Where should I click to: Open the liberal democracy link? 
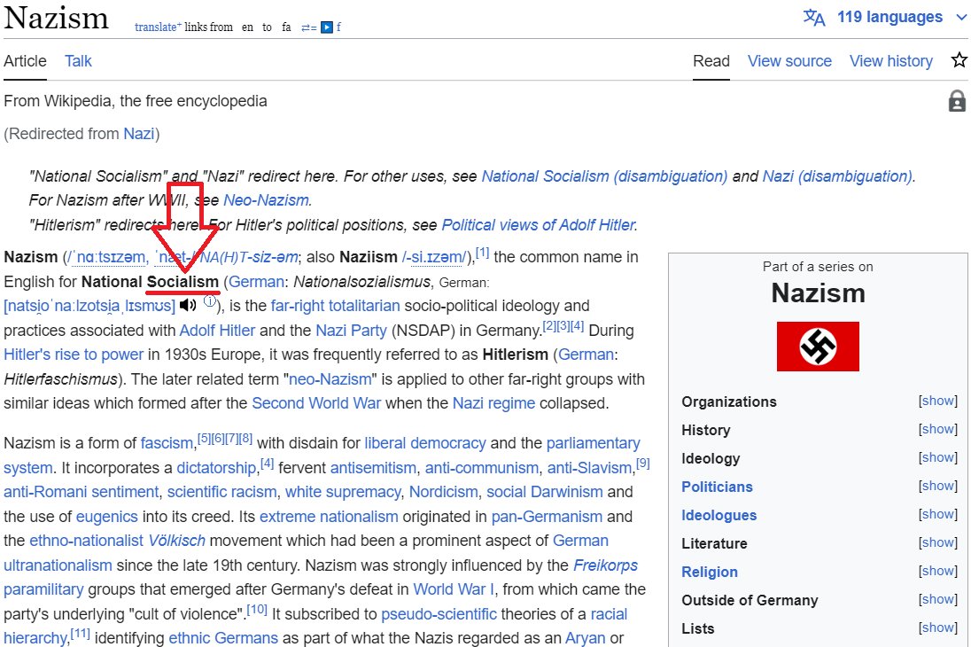coord(425,443)
